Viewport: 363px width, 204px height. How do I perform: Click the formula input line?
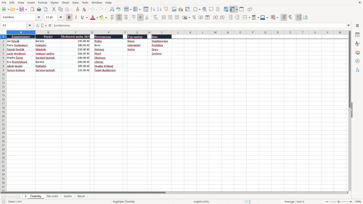point(199,25)
